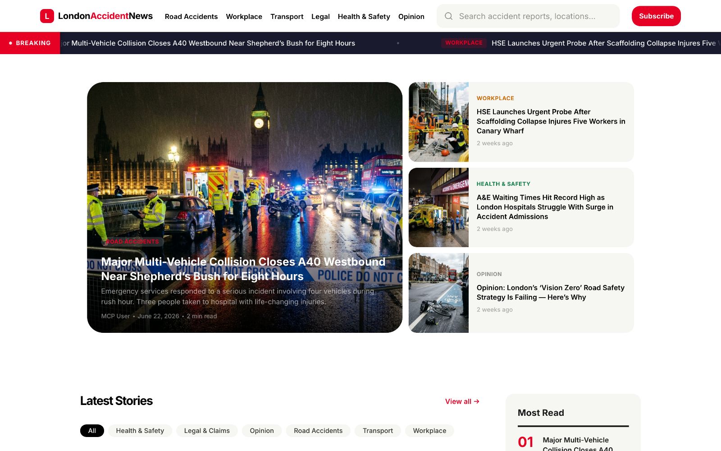The height and width of the screenshot is (451, 721).
Task: Click the OPINION category label on card
Action: point(489,274)
